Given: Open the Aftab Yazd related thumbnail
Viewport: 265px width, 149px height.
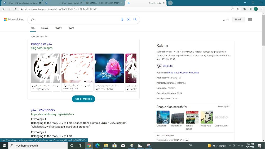Looking at the screenshot, I should pos(207,117).
